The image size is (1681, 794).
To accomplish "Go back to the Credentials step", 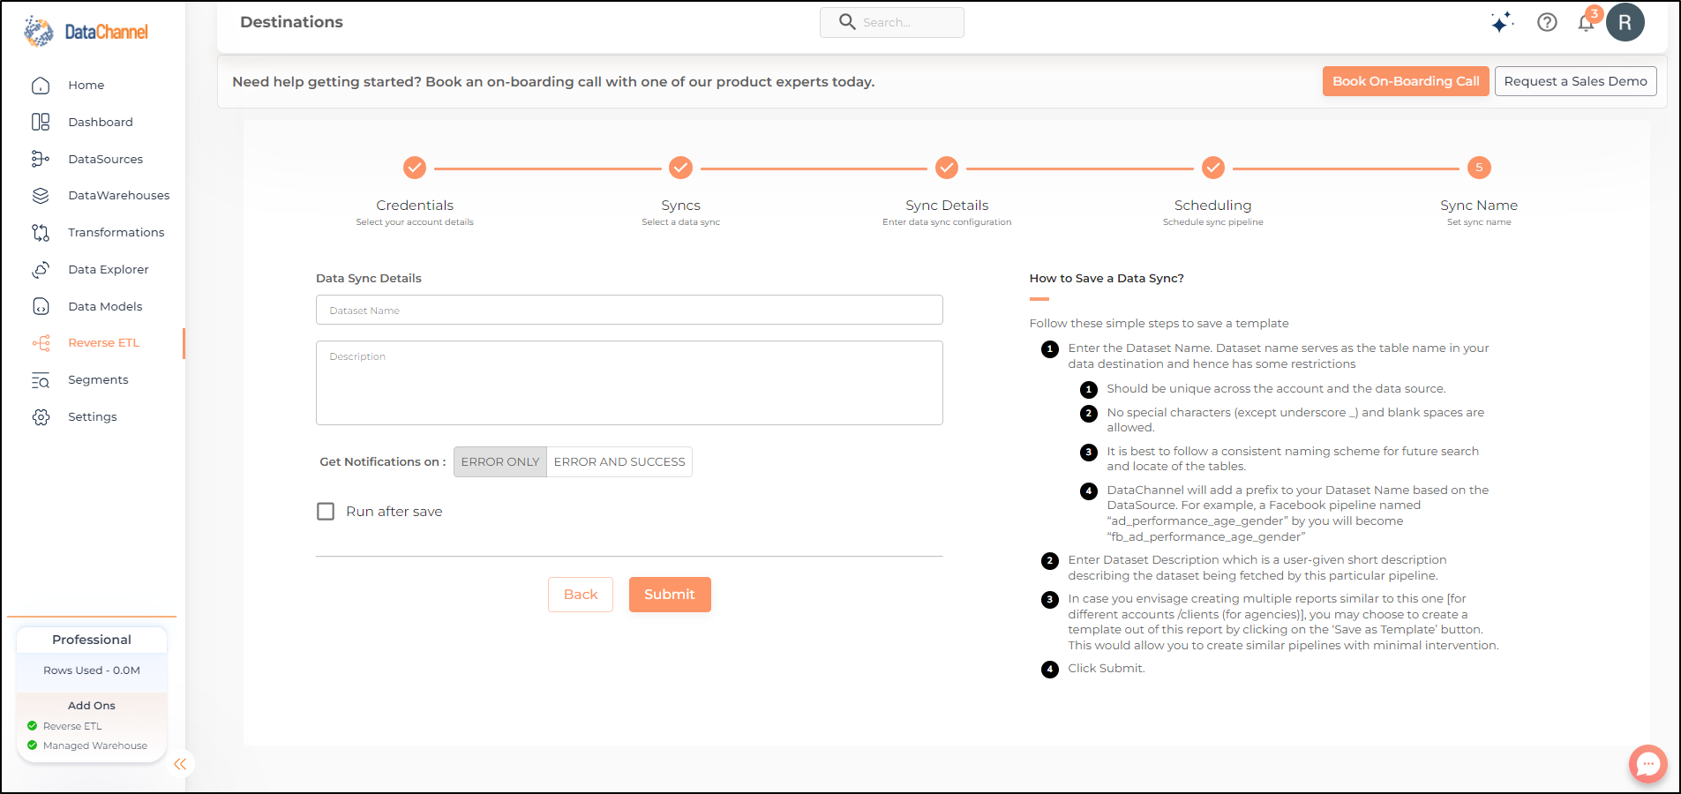I will [415, 168].
